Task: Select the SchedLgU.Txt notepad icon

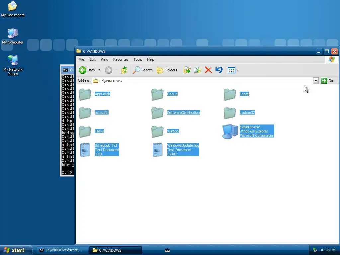Action: (x=85, y=150)
